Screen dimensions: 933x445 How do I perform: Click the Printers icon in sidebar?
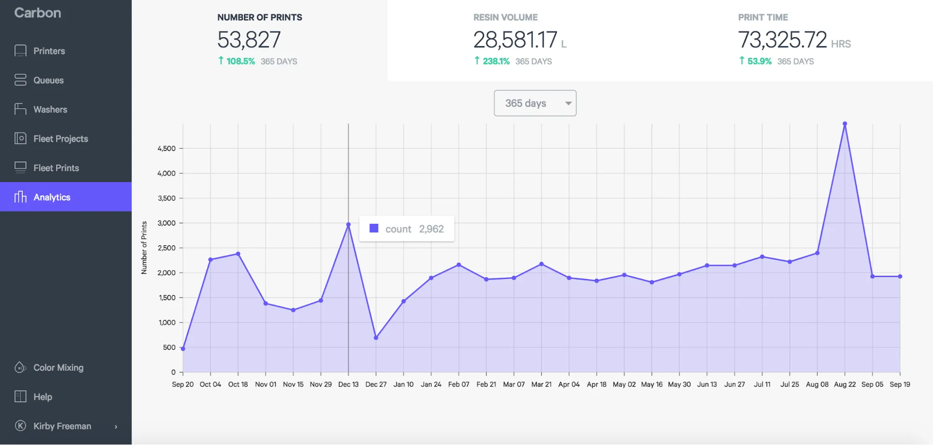coord(21,50)
